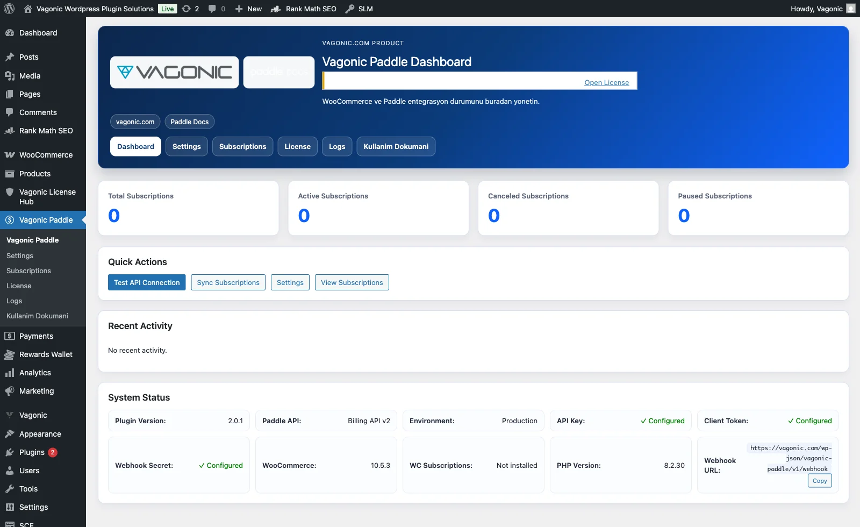
Task: Click the Pages icon in sidebar
Action: coord(10,94)
